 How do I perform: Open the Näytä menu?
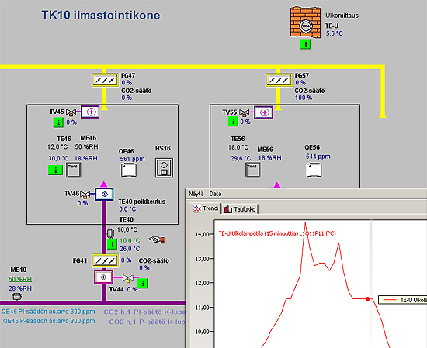(196, 194)
